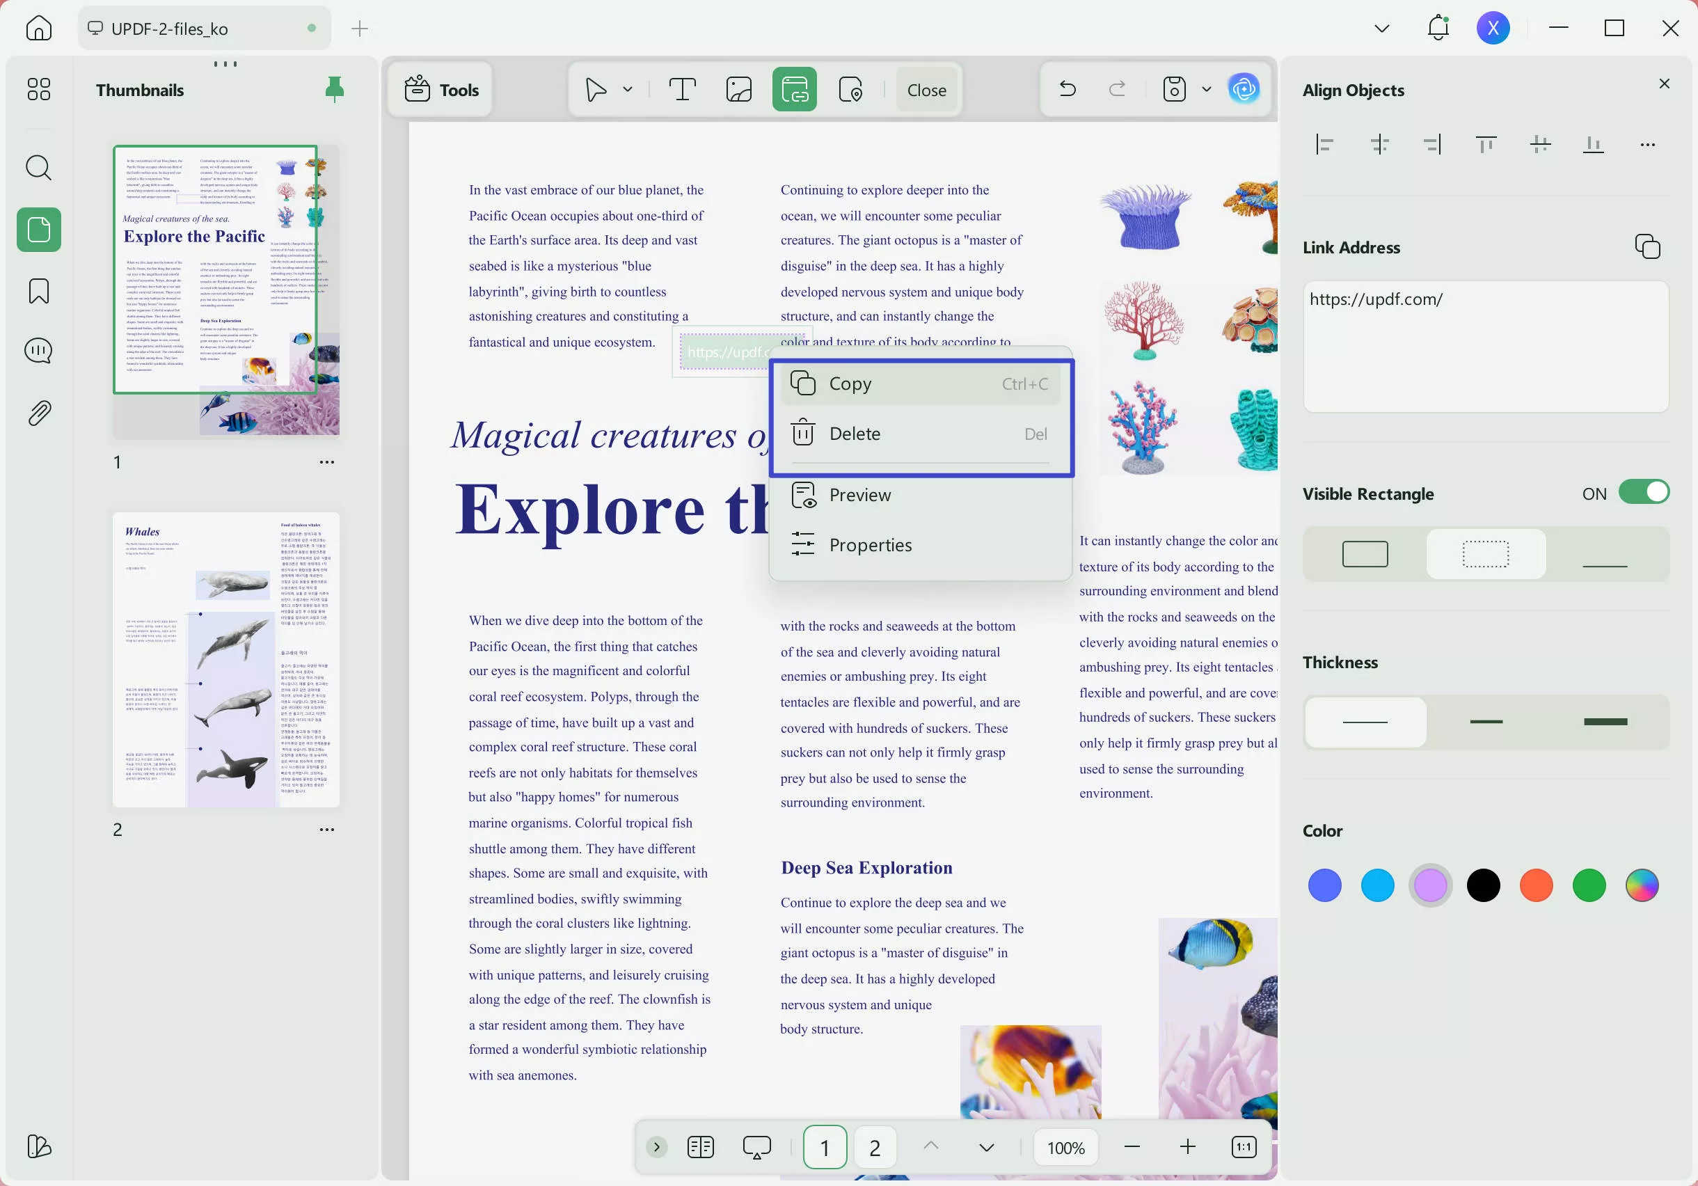Choose Delete from the context menu

pos(854,434)
